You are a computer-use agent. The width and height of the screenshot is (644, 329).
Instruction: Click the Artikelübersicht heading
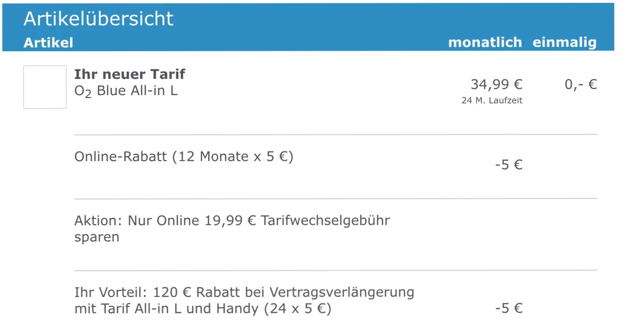98,19
